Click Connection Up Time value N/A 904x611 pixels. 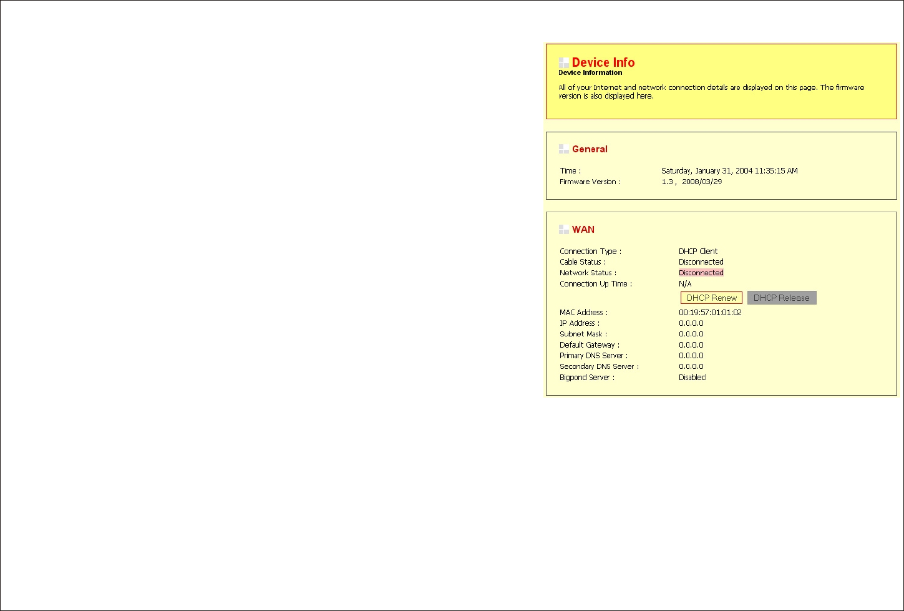click(685, 284)
